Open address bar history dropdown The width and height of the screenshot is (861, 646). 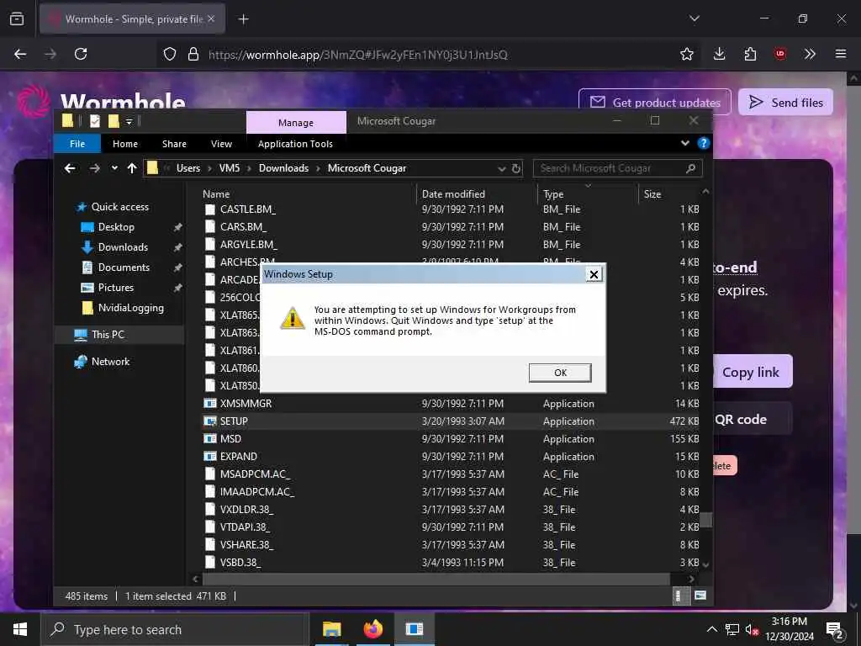coord(501,168)
